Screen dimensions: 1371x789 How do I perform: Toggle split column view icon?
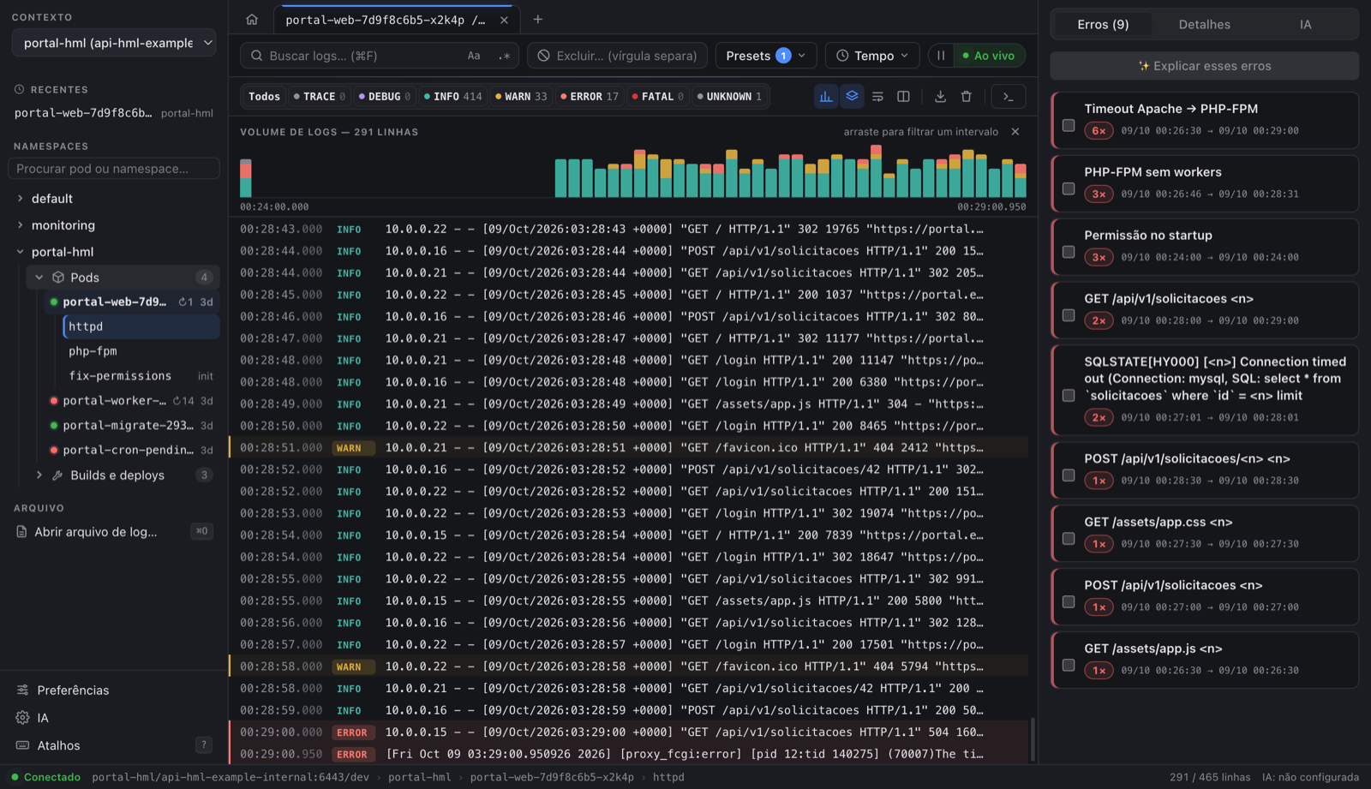tap(903, 97)
